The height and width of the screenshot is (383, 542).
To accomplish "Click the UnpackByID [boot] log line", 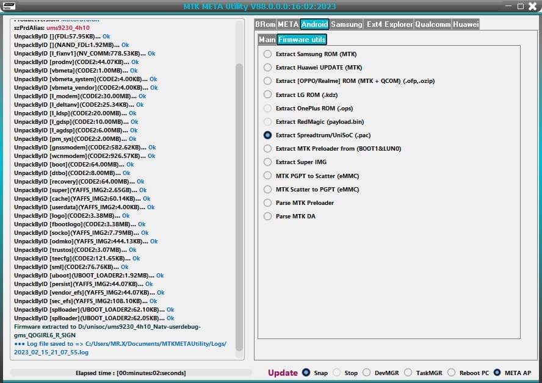I will coord(74,165).
